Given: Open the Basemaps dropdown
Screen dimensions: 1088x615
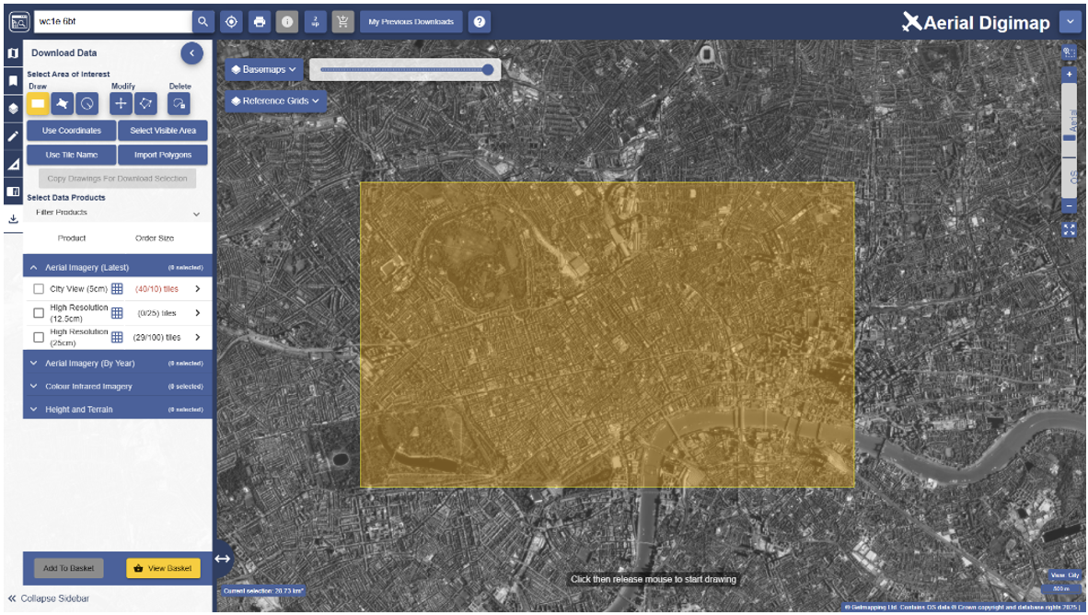Looking at the screenshot, I should pos(265,69).
